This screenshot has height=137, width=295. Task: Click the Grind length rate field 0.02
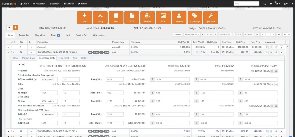[x=115, y=93]
